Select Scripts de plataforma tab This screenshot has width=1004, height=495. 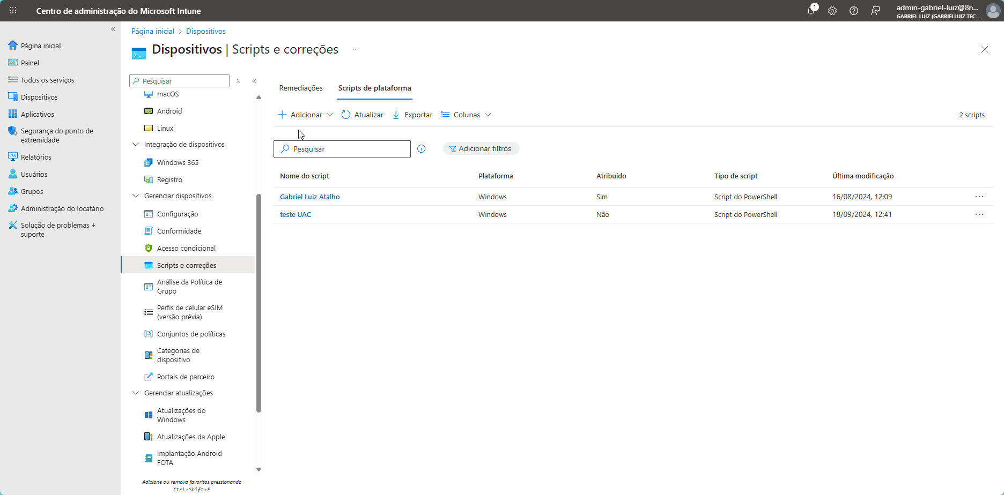pyautogui.click(x=374, y=88)
